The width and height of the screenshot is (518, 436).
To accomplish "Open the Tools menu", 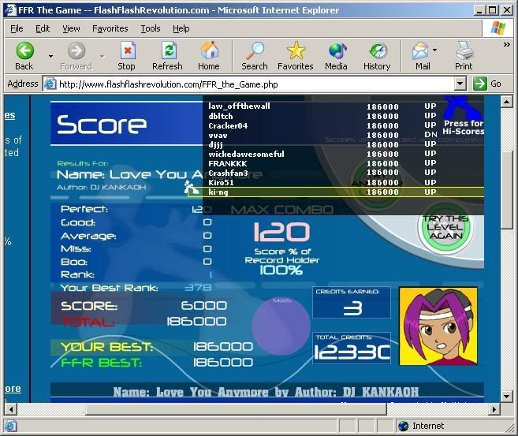I will (150, 28).
